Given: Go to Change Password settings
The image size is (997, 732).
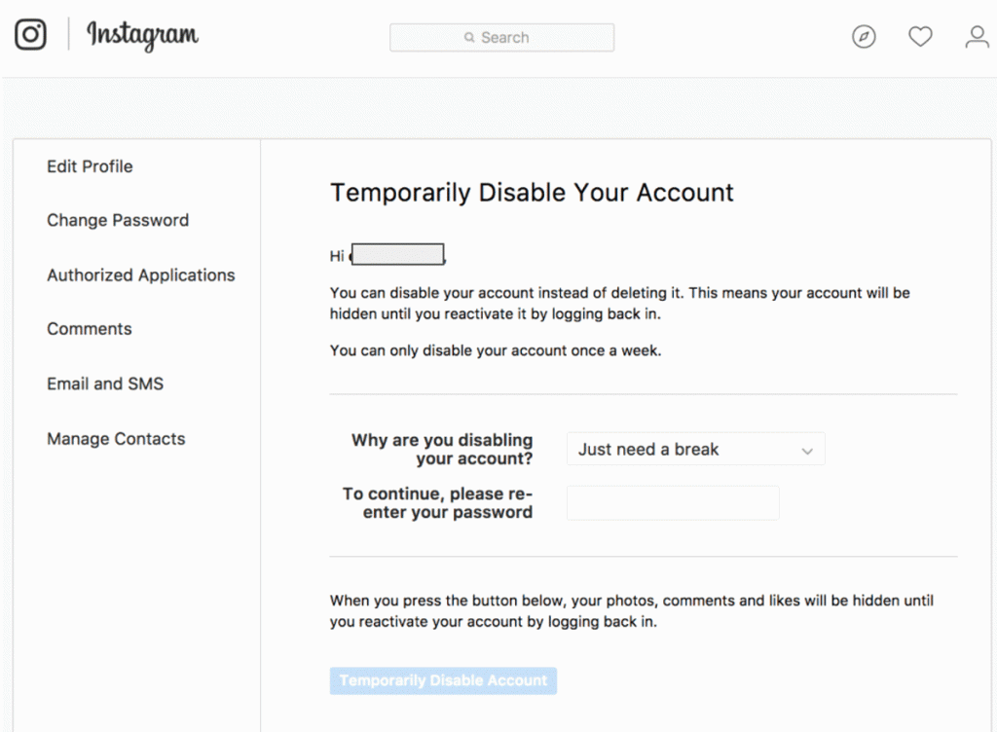Looking at the screenshot, I should [x=118, y=220].
